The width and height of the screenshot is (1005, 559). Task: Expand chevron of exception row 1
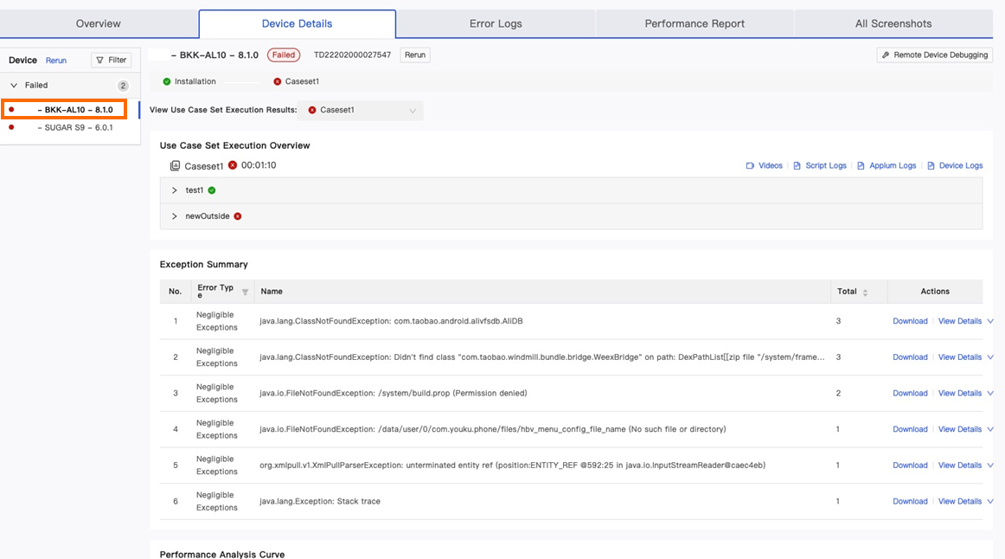[x=990, y=321]
